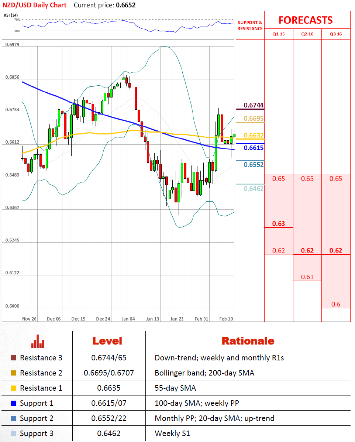
Task: Click the 0.6552 support level label
Action: (254, 165)
